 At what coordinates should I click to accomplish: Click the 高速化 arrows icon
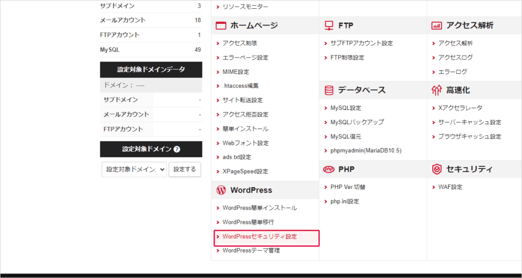436,90
